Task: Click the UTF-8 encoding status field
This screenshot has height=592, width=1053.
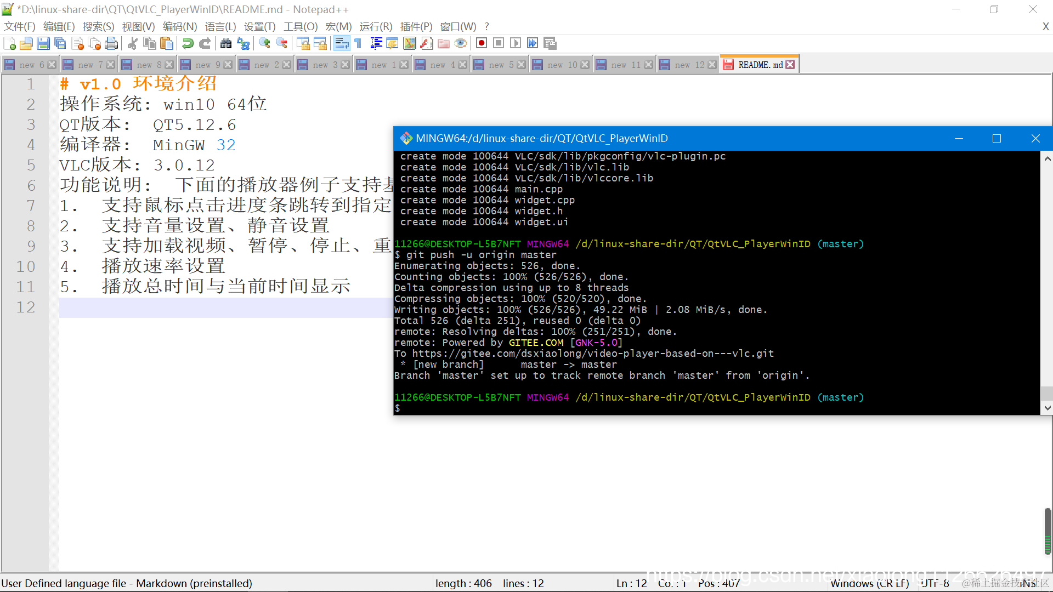Action: point(935,583)
